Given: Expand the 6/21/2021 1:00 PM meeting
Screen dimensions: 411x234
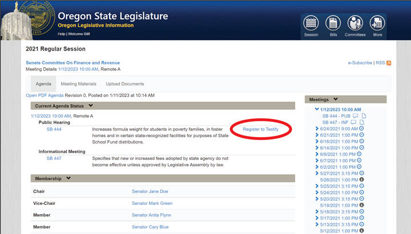Looking at the screenshot, I should tap(317, 135).
